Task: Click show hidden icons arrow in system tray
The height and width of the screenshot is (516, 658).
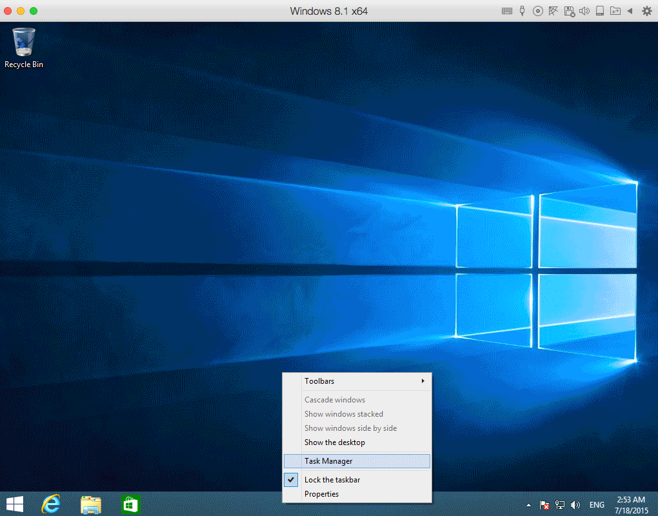Action: click(x=528, y=505)
